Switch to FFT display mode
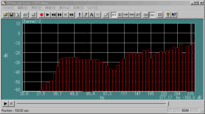 (114, 15)
